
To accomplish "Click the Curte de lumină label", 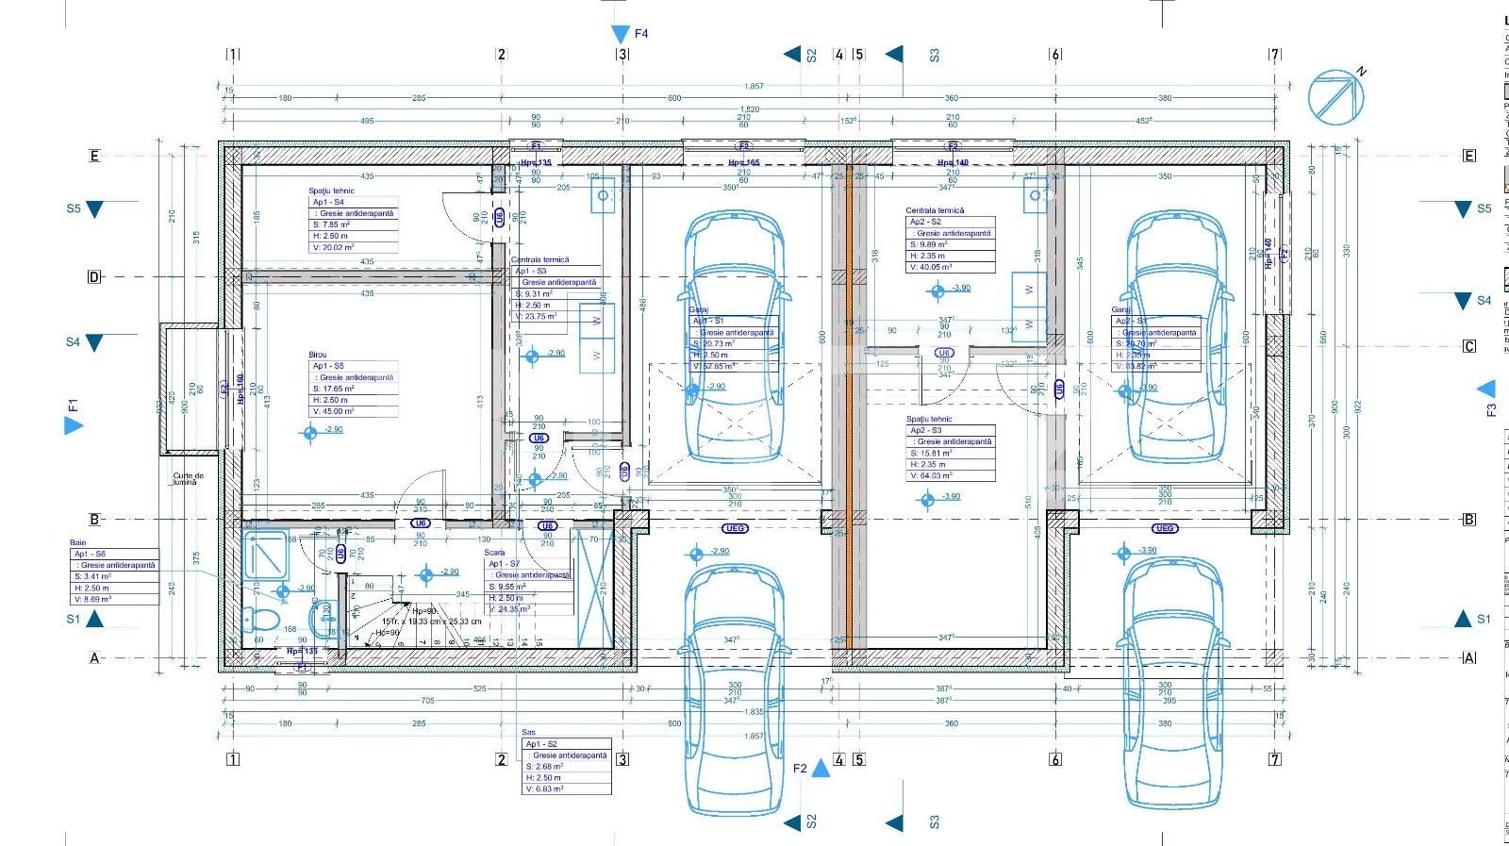I will point(188,479).
